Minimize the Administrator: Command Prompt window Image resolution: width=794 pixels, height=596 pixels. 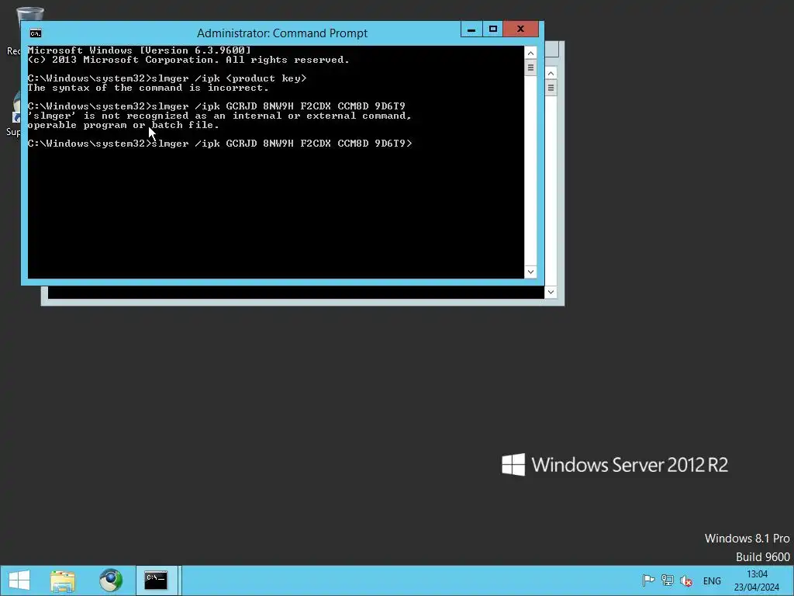(471, 29)
